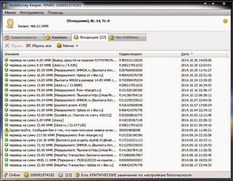Click correspondent R287666905000
The width and height of the screenshot is (233, 181).
click(131, 70)
